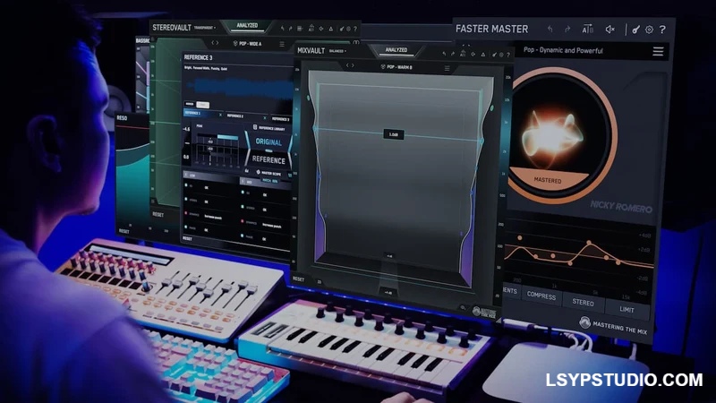Switch to the STEREO tab in Faster Master
The height and width of the screenshot is (403, 716).
pyautogui.click(x=584, y=302)
